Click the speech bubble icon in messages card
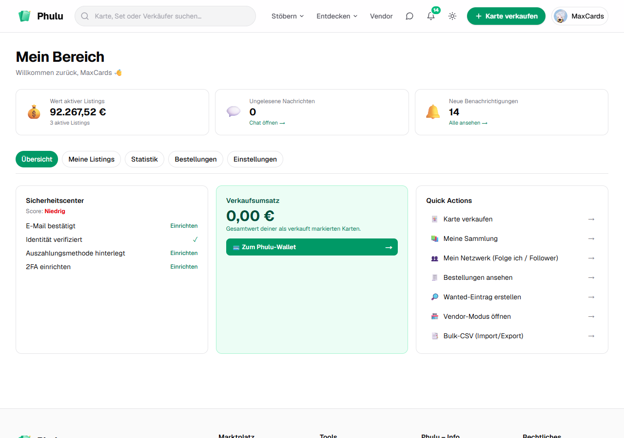624x438 pixels. (234, 112)
